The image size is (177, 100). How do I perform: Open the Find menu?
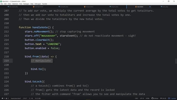tap(20, 4)
